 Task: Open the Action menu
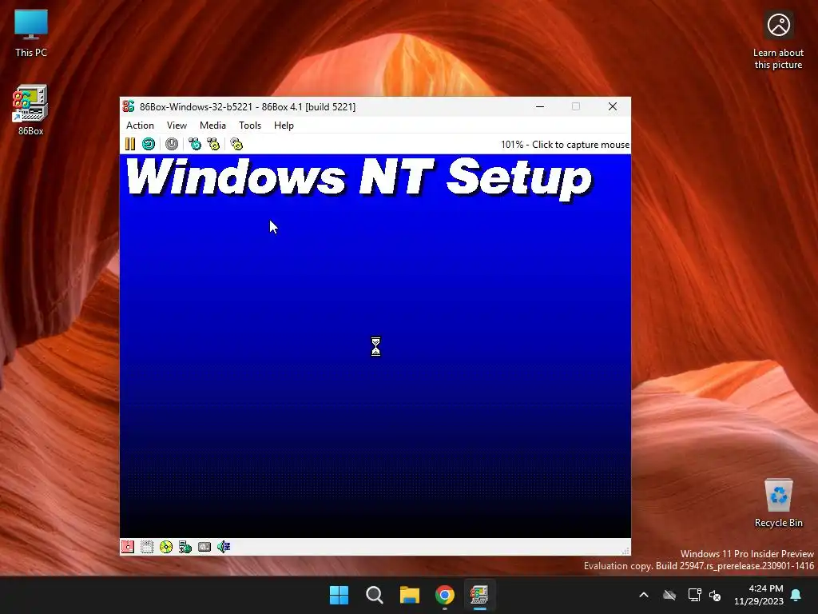click(x=140, y=126)
